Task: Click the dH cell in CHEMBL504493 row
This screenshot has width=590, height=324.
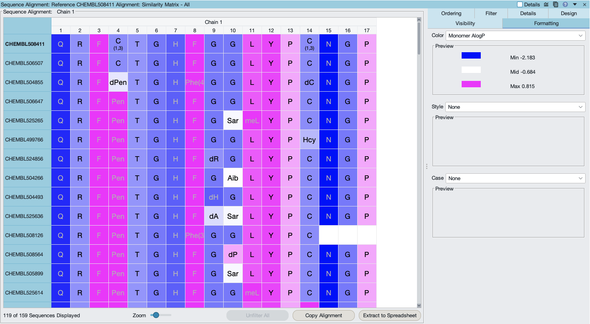Action: (x=214, y=197)
